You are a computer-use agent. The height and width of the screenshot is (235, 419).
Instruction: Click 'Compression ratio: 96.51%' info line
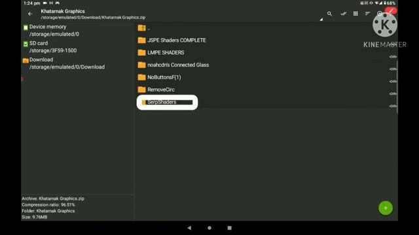pos(48,204)
